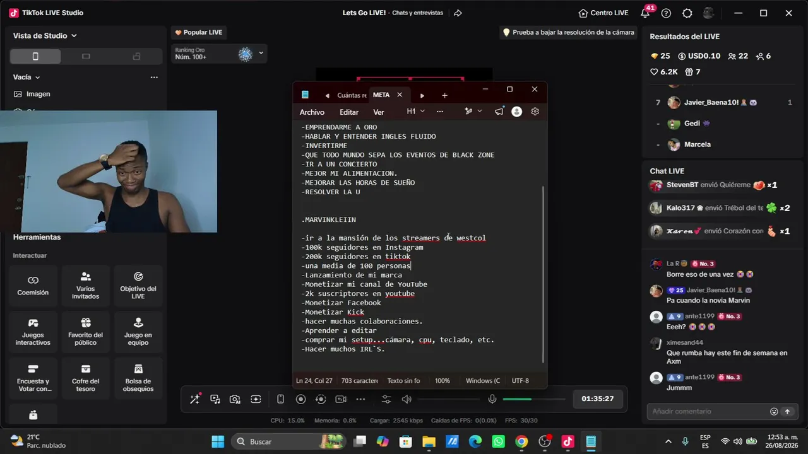Add a new Notepad tab

coord(444,95)
